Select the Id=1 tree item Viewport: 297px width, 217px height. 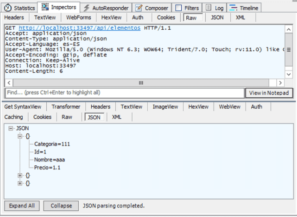click(40, 152)
